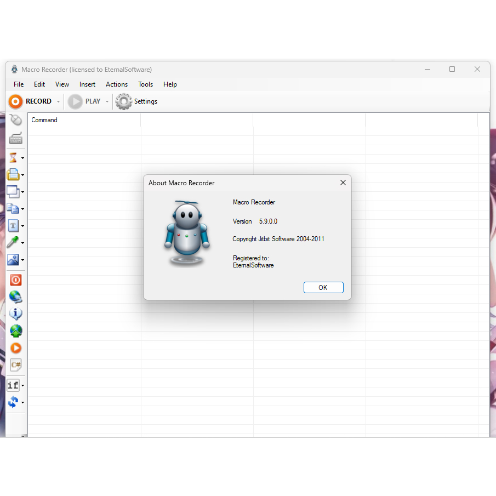This screenshot has height=496, width=496.
Task: Click 'Copyright Jitbit Software 2004-2011' text
Action: pos(278,239)
